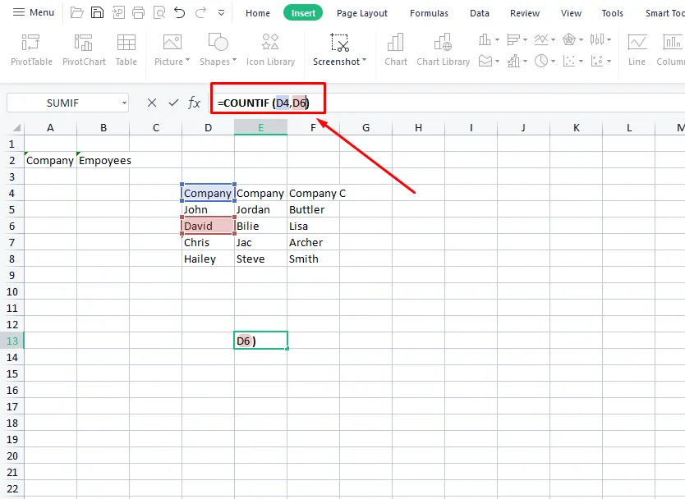
Task: Insert a Line sparkline
Action: 637,49
